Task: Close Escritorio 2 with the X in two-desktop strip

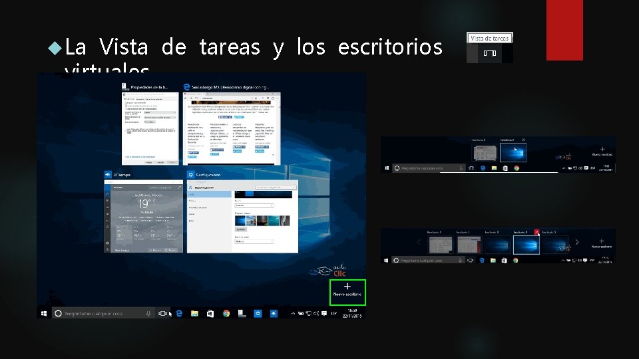Action: pyautogui.click(x=524, y=140)
